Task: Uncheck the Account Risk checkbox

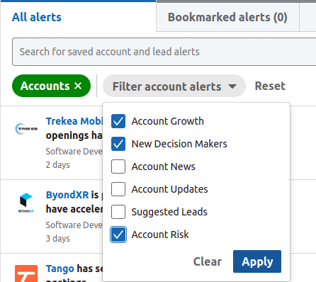Action: click(x=118, y=235)
